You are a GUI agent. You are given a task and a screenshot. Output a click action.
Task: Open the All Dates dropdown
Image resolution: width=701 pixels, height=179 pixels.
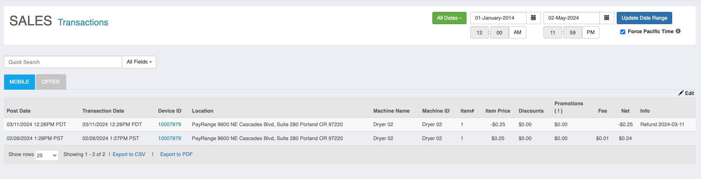[x=449, y=18]
